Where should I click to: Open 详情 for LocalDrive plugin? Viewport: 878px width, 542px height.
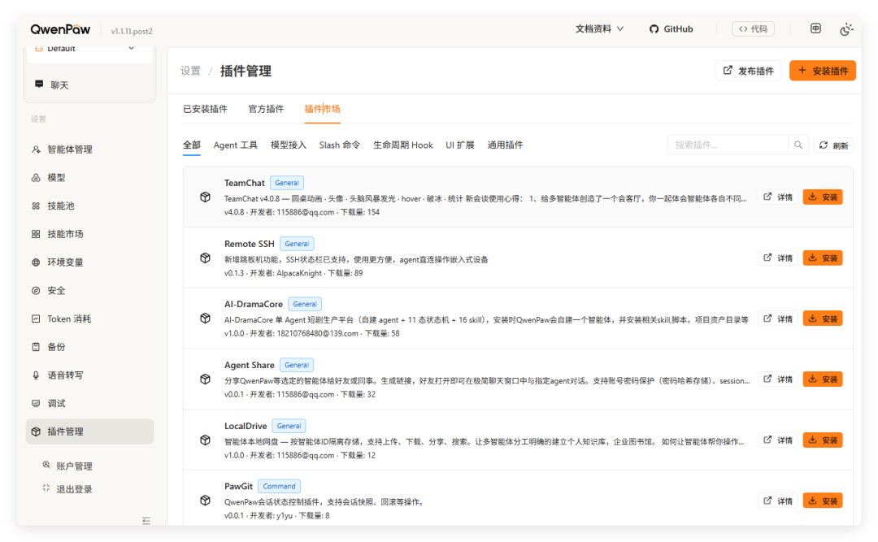(778, 440)
